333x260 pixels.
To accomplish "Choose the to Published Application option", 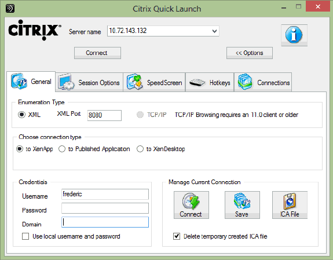I will tap(62, 149).
